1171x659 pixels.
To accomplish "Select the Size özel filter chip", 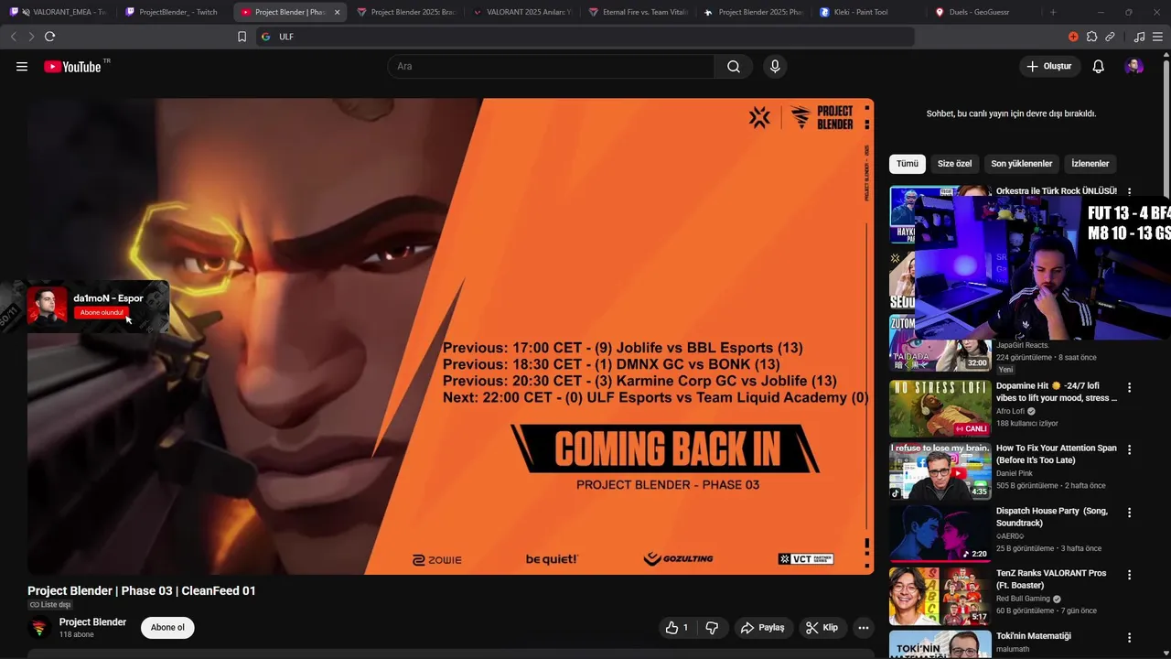I will (x=954, y=164).
